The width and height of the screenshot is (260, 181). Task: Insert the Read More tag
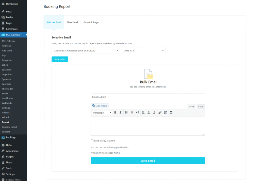pos(171,112)
